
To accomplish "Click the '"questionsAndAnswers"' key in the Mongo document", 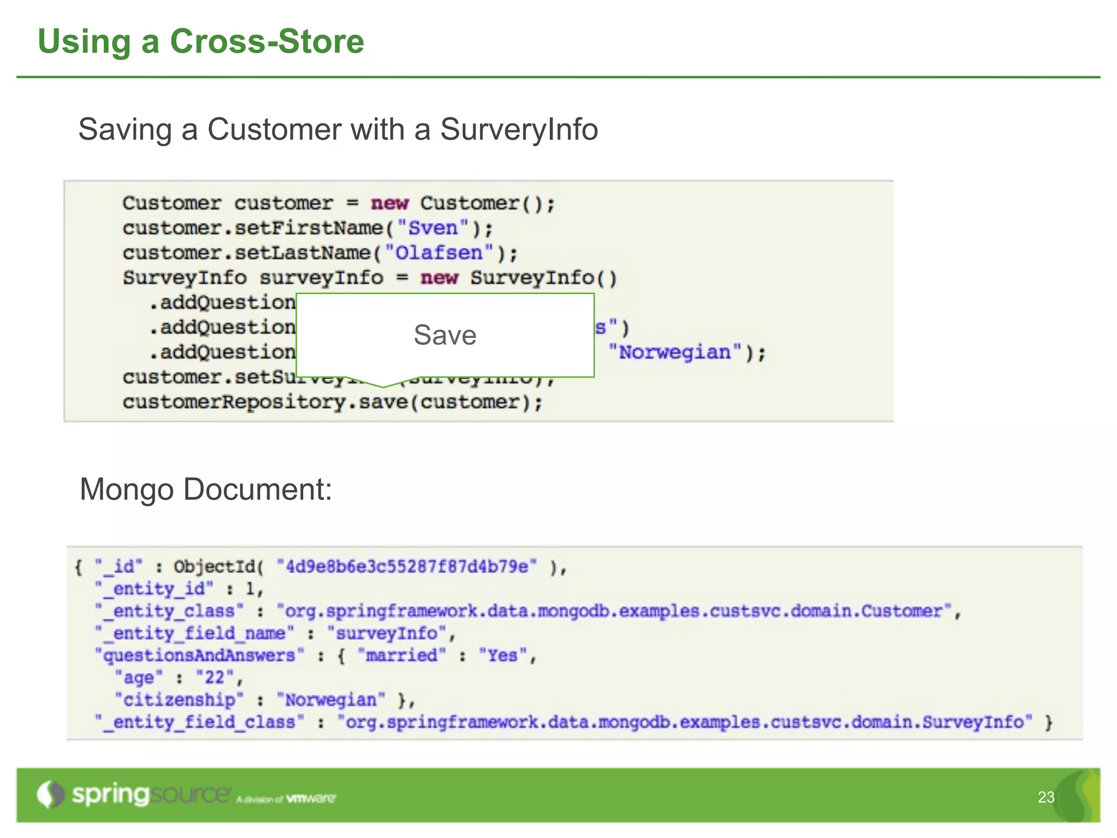I will pos(199,655).
